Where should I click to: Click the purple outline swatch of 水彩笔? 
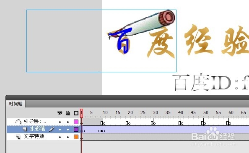point(76,129)
